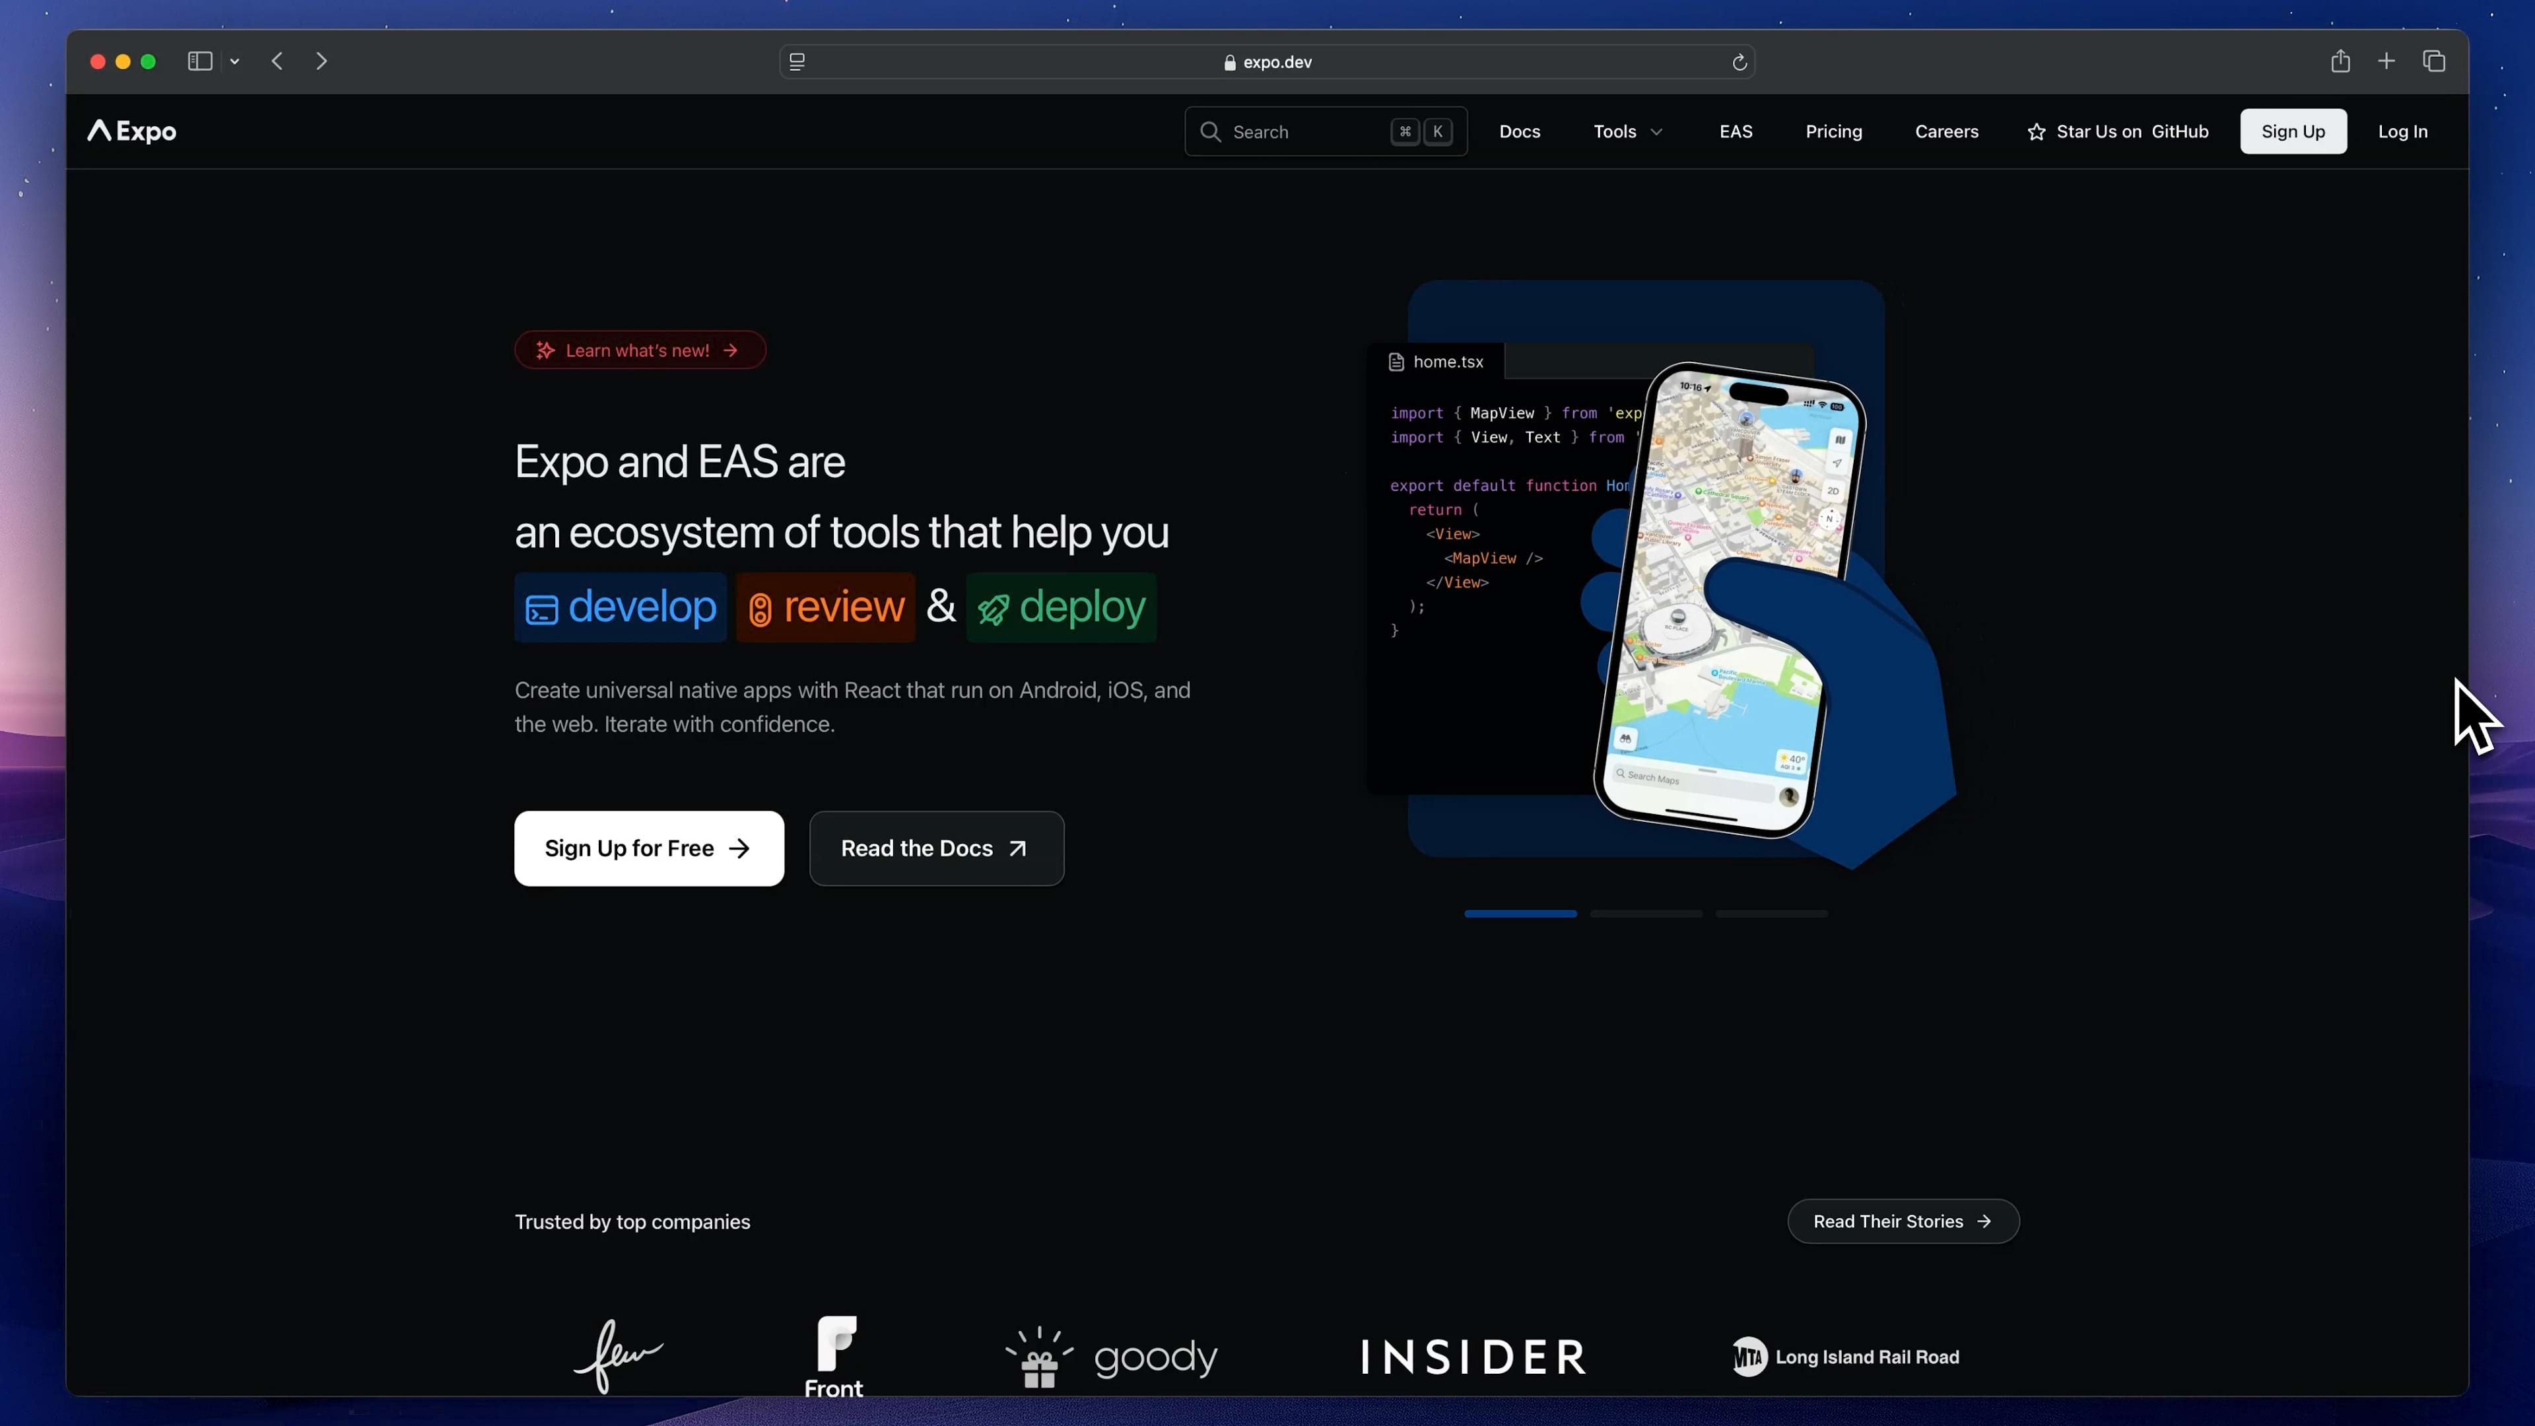Click the green fullscreen window button
The height and width of the screenshot is (1426, 2535).
(x=149, y=61)
